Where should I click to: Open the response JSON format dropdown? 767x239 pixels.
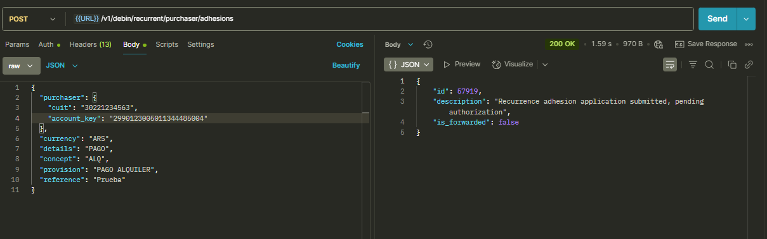tap(409, 64)
